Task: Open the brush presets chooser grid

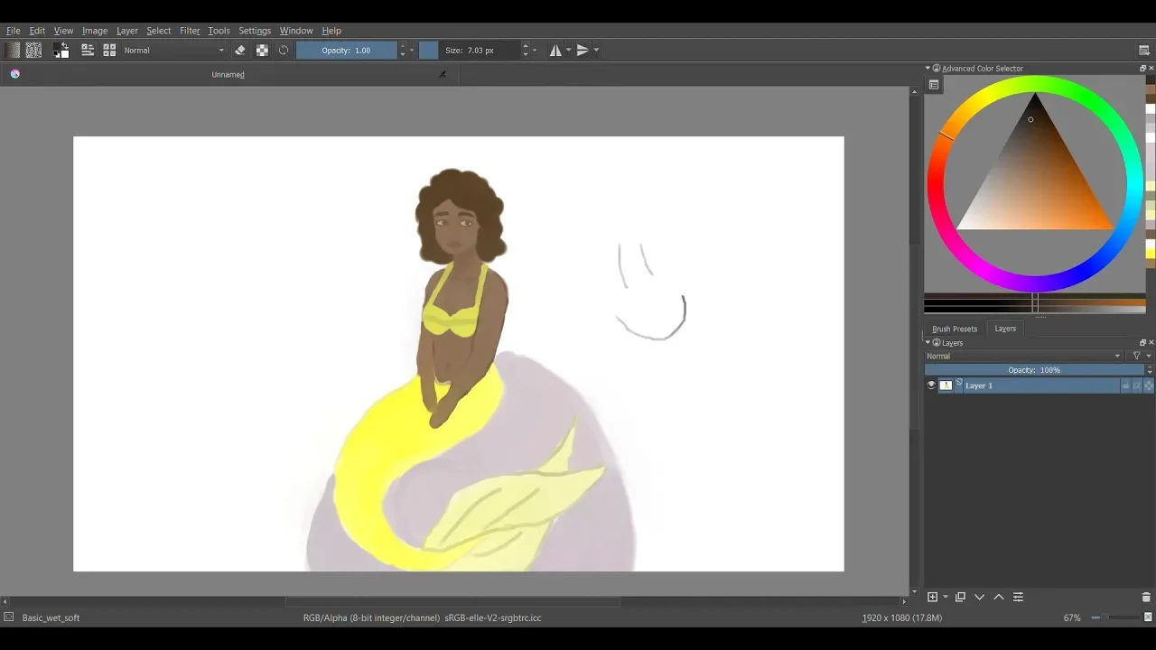Action: (x=109, y=51)
